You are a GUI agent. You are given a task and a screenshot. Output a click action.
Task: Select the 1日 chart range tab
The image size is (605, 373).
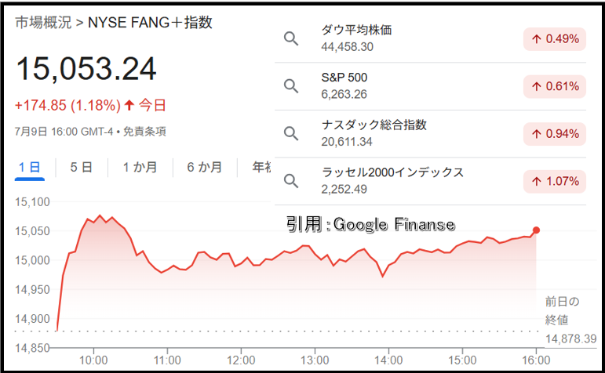(30, 168)
